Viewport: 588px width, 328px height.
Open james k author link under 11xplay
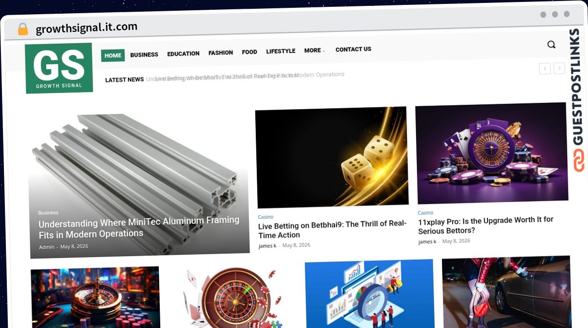pos(427,242)
